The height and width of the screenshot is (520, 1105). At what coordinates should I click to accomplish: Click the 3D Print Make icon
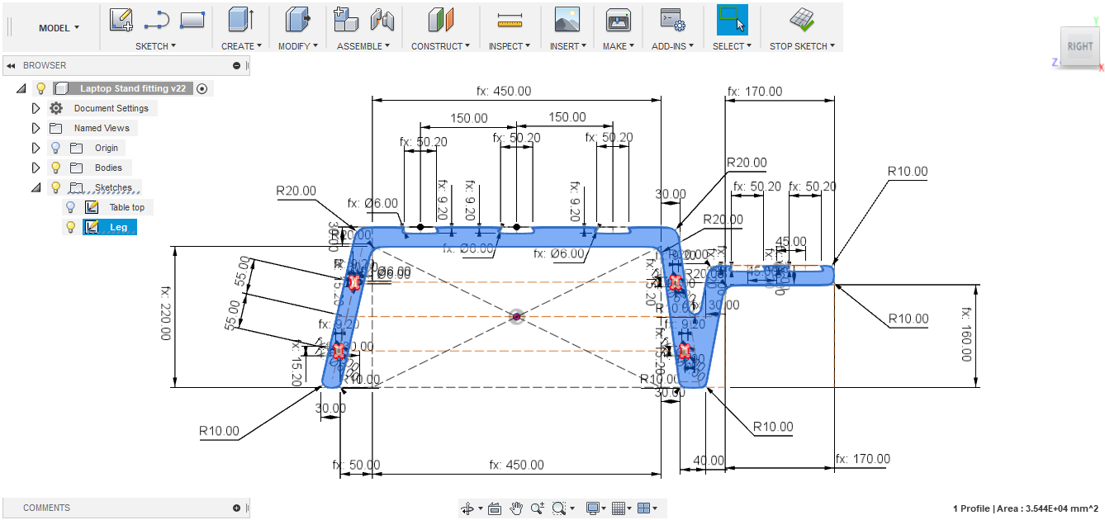pyautogui.click(x=619, y=20)
